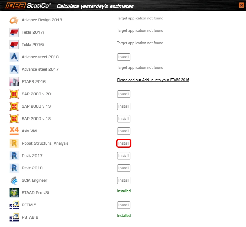The image size is (246, 227).
Task: Install the Revit 2018 plugin
Action: coord(124,168)
